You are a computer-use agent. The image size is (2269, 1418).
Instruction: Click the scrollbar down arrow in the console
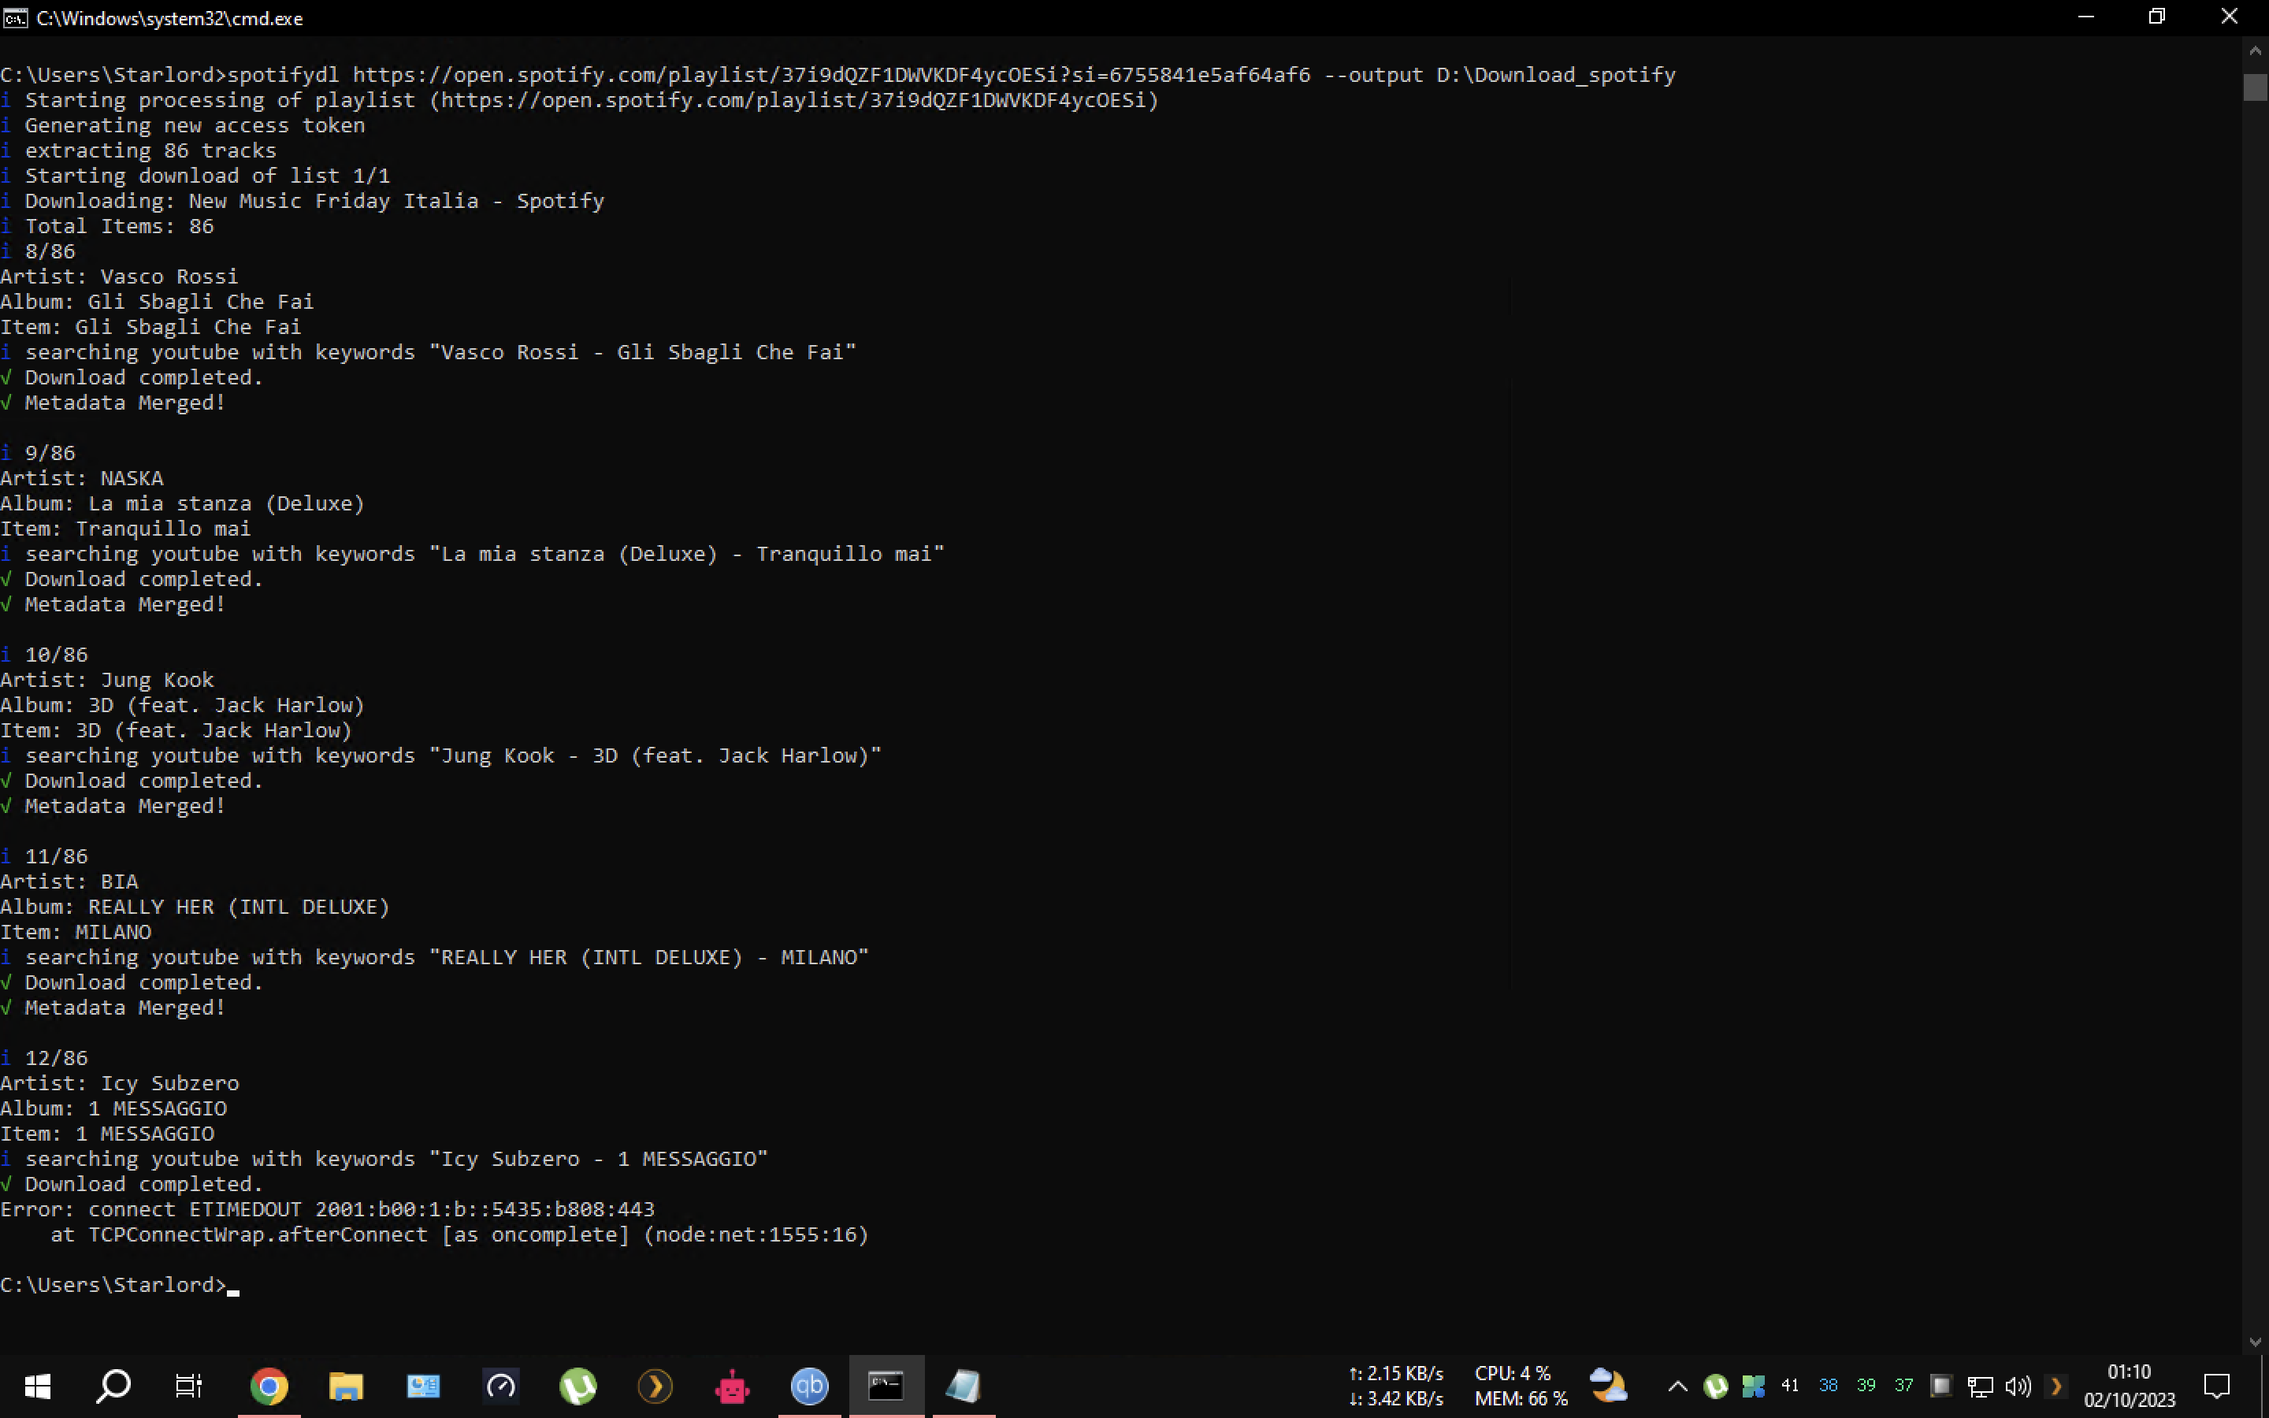coord(2254,1341)
